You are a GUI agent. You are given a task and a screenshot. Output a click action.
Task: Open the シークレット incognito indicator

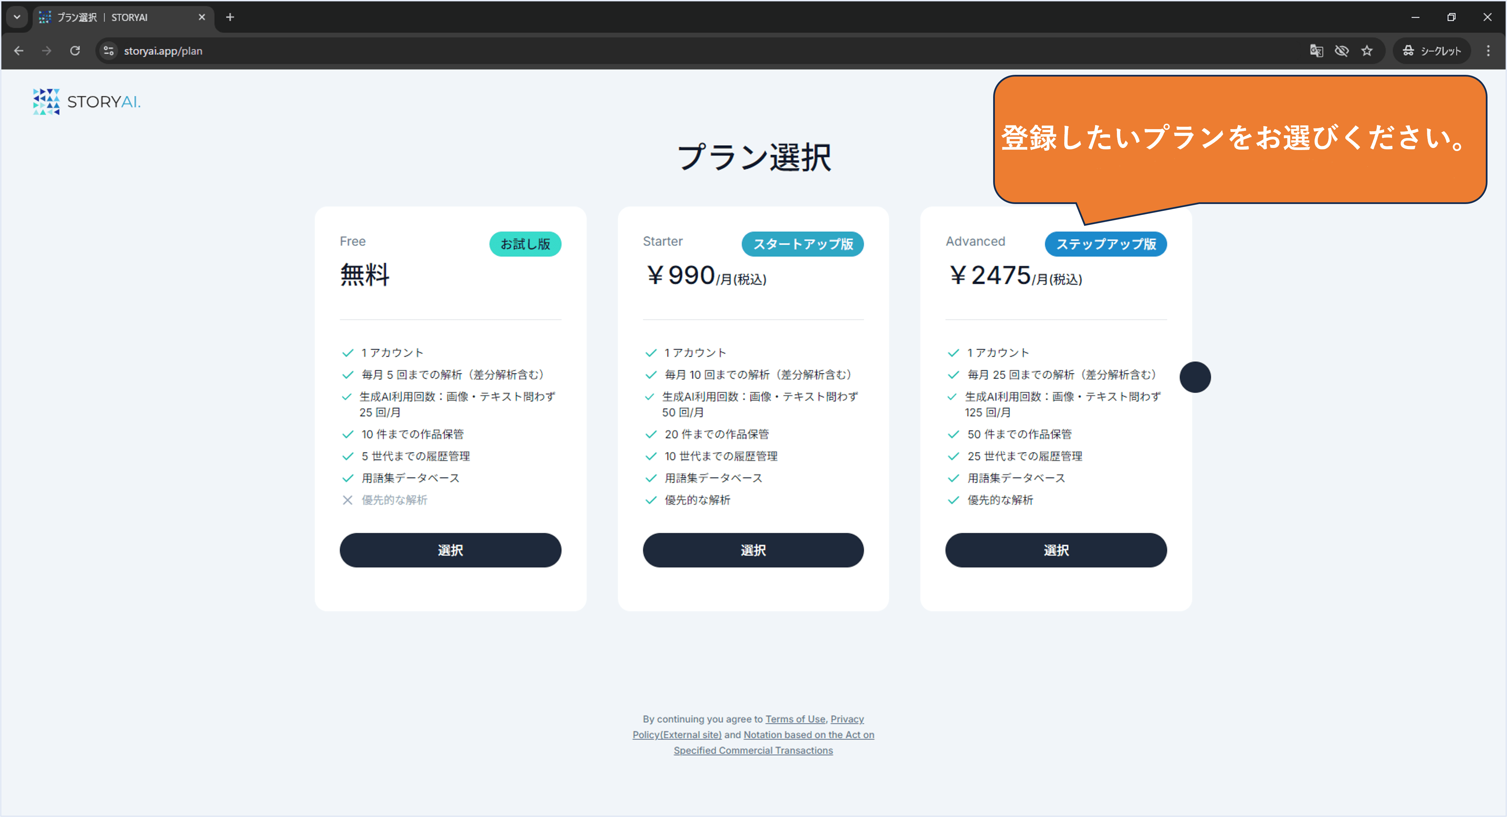coord(1431,51)
